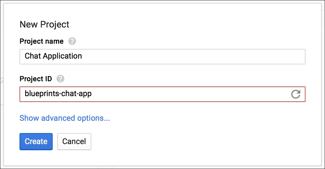This screenshot has height=169, width=325.
Task: Open the help tooltip beside Project name
Action: coord(72,41)
